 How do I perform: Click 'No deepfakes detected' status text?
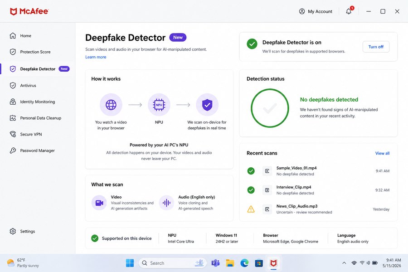pyautogui.click(x=329, y=100)
